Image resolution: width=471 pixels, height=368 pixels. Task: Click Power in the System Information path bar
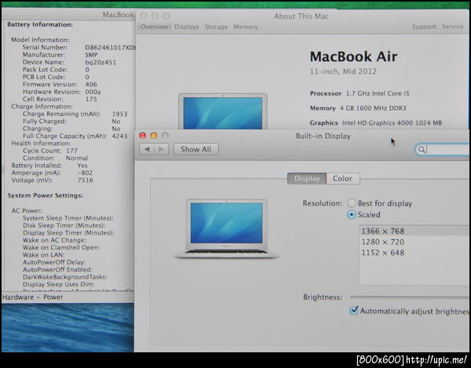pyautogui.click(x=53, y=297)
